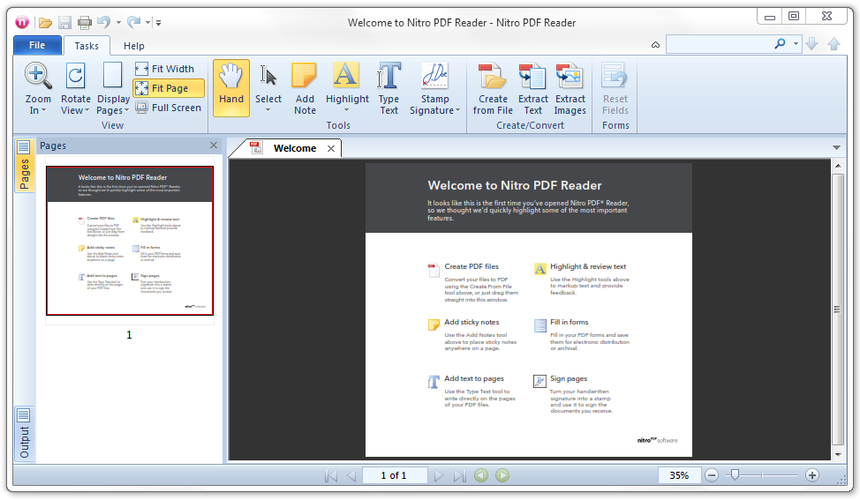
Task: Jump to previous search result arrow
Action: [834, 44]
